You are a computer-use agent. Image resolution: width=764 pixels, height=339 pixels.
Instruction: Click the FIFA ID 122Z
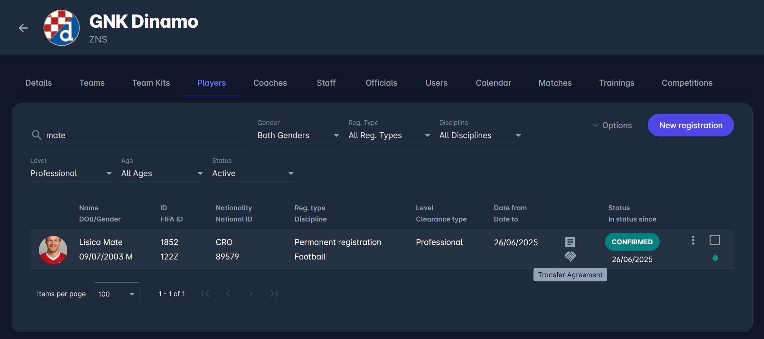point(169,257)
